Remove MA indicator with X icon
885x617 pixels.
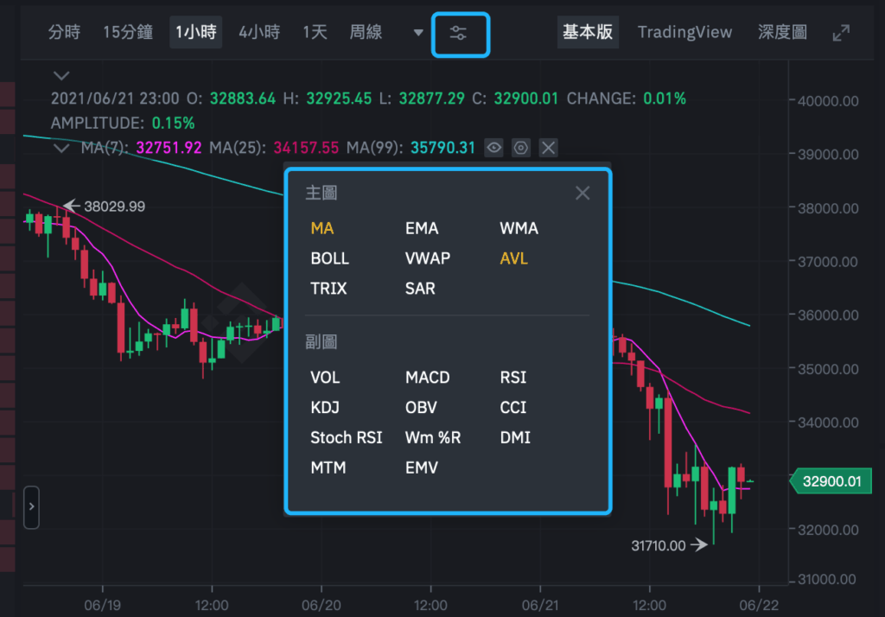tap(548, 148)
